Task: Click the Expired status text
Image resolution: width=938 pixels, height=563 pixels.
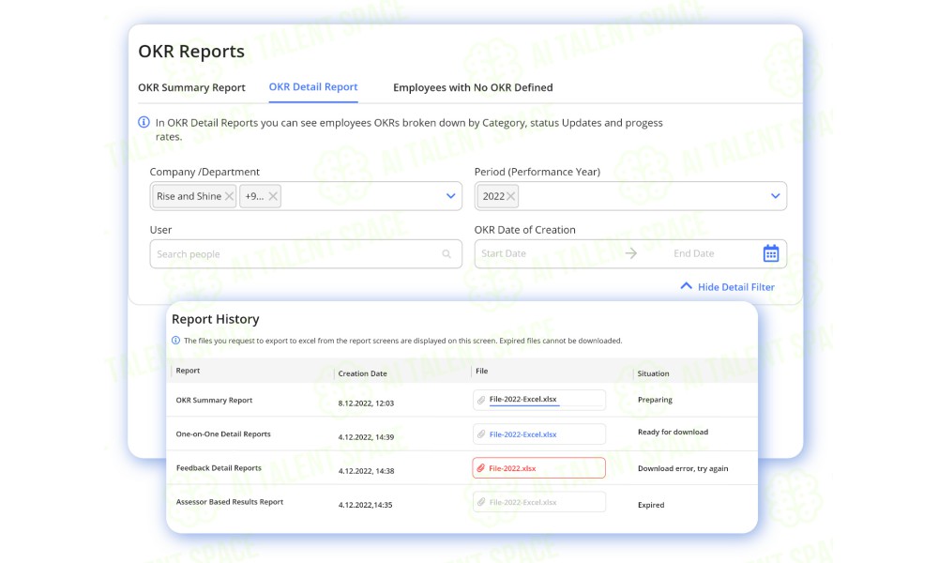Action: pyautogui.click(x=651, y=505)
